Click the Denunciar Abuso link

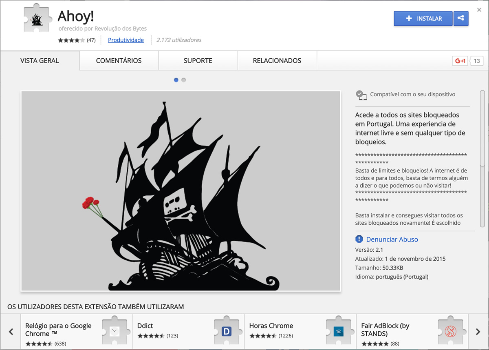point(392,239)
